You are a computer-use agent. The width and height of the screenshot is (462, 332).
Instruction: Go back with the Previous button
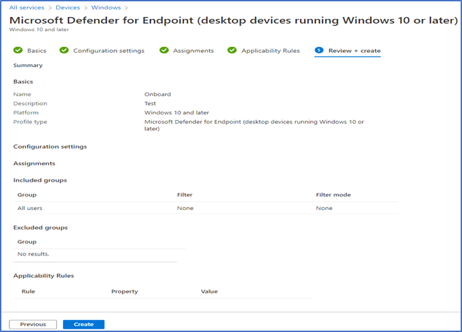[x=33, y=325]
